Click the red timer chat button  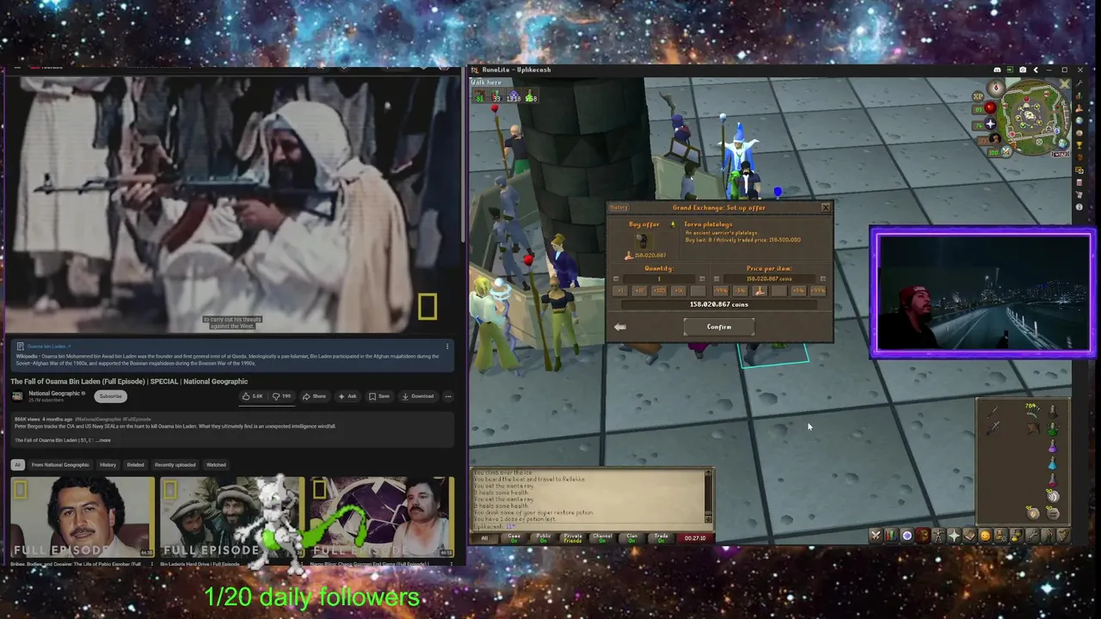[x=695, y=538]
